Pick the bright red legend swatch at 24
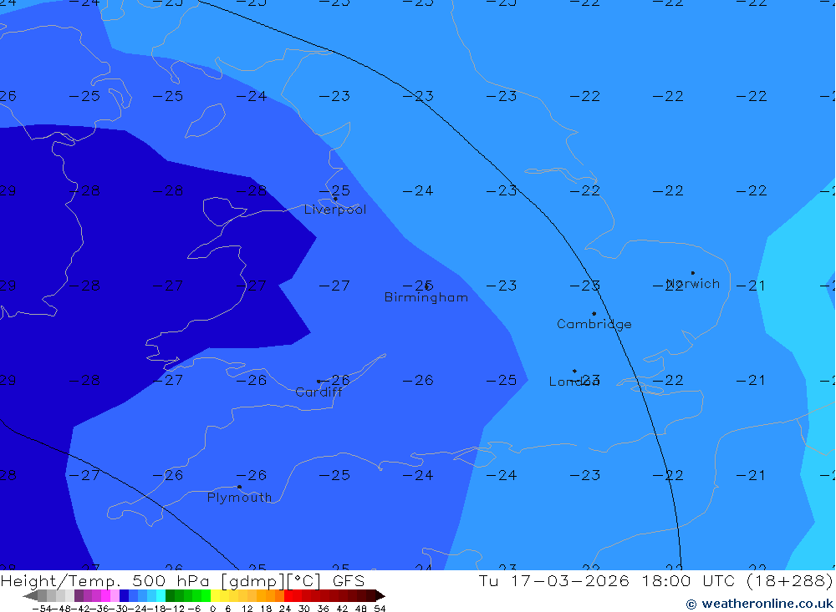The image size is (836, 612). (288, 595)
